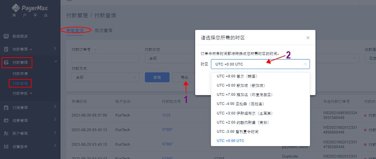Open the 收款国 dropdown showing 巴西
Viewport: 376px width, 159px height.
tap(370, 58)
